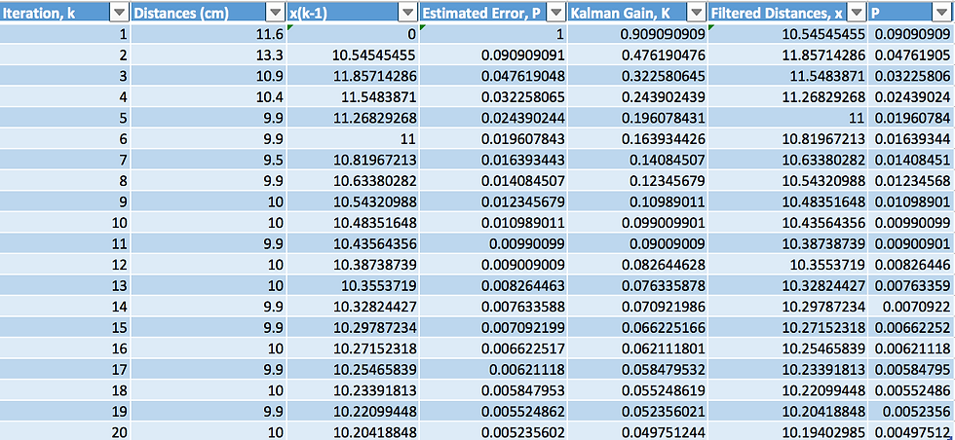This screenshot has height=440, width=955.
Task: Select Estimated Error cell 0.047619048
Action: point(493,76)
